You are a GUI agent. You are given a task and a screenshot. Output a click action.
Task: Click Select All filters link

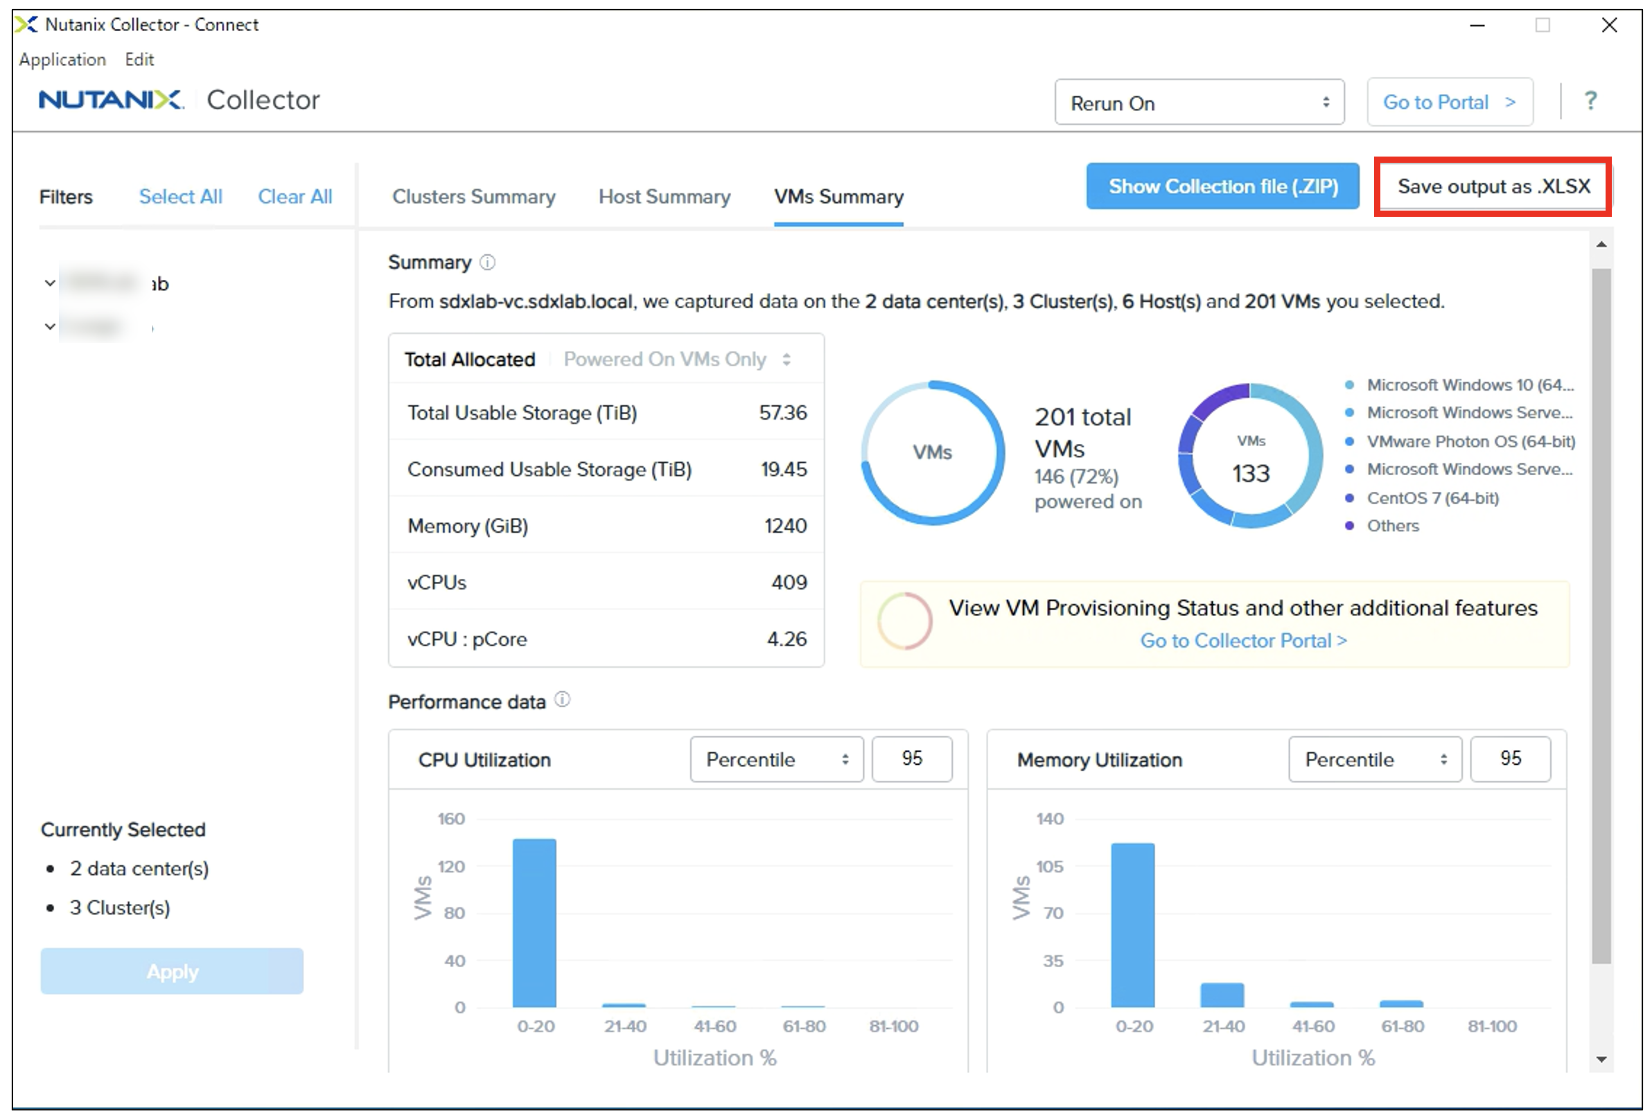coord(181,196)
